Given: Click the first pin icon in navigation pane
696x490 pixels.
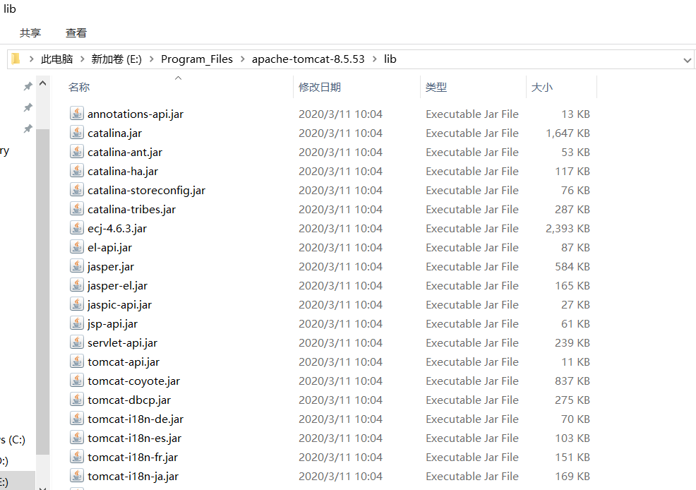Looking at the screenshot, I should coord(28,86).
